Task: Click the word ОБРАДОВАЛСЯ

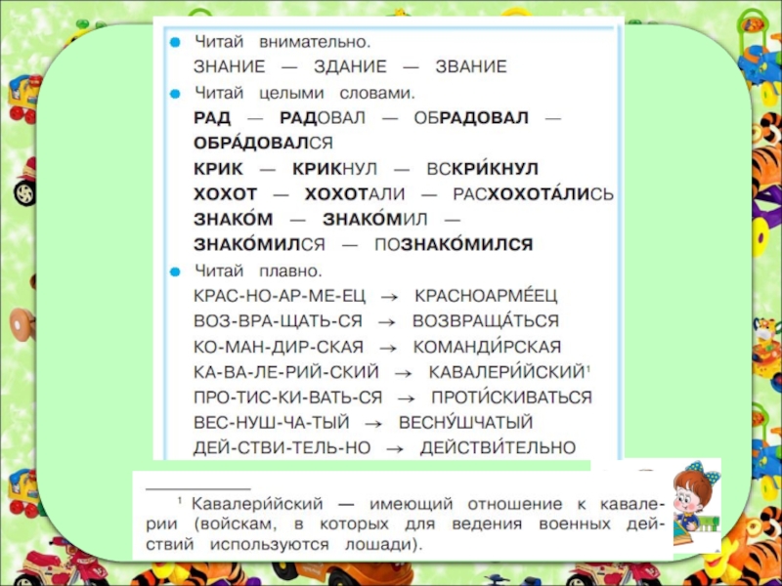Action: 263,143
